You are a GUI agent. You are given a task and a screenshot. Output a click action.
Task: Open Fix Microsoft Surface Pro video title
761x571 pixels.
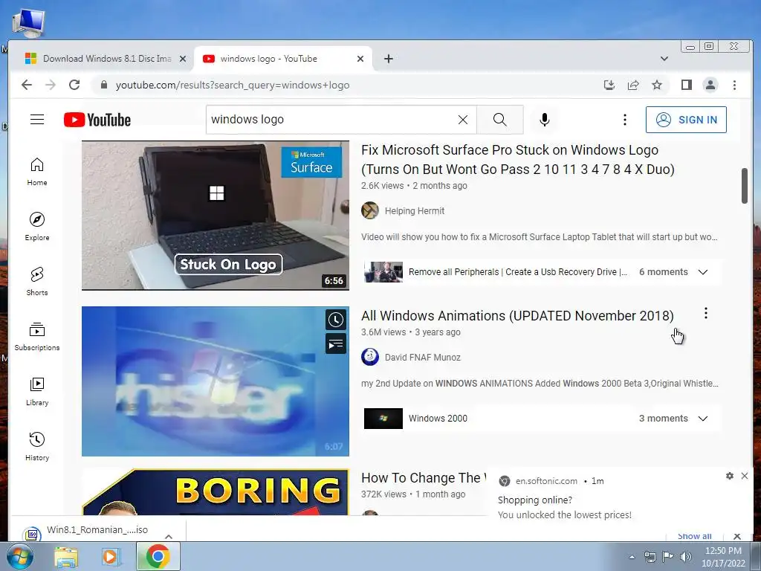pos(518,159)
